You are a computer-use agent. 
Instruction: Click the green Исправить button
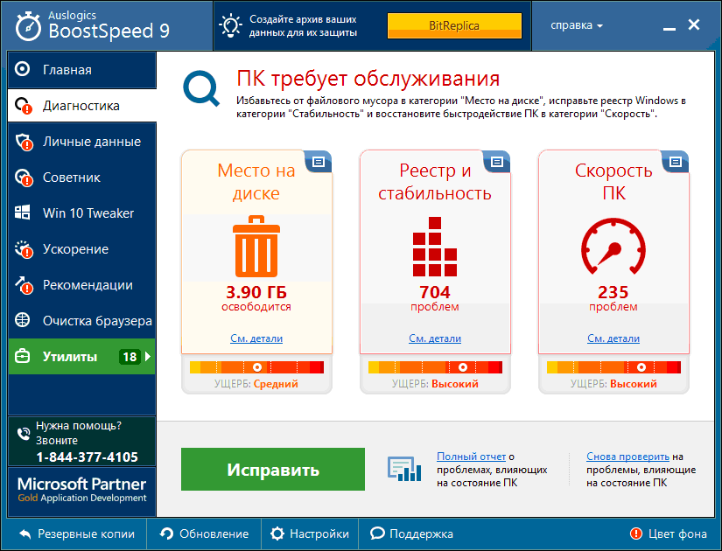[273, 469]
